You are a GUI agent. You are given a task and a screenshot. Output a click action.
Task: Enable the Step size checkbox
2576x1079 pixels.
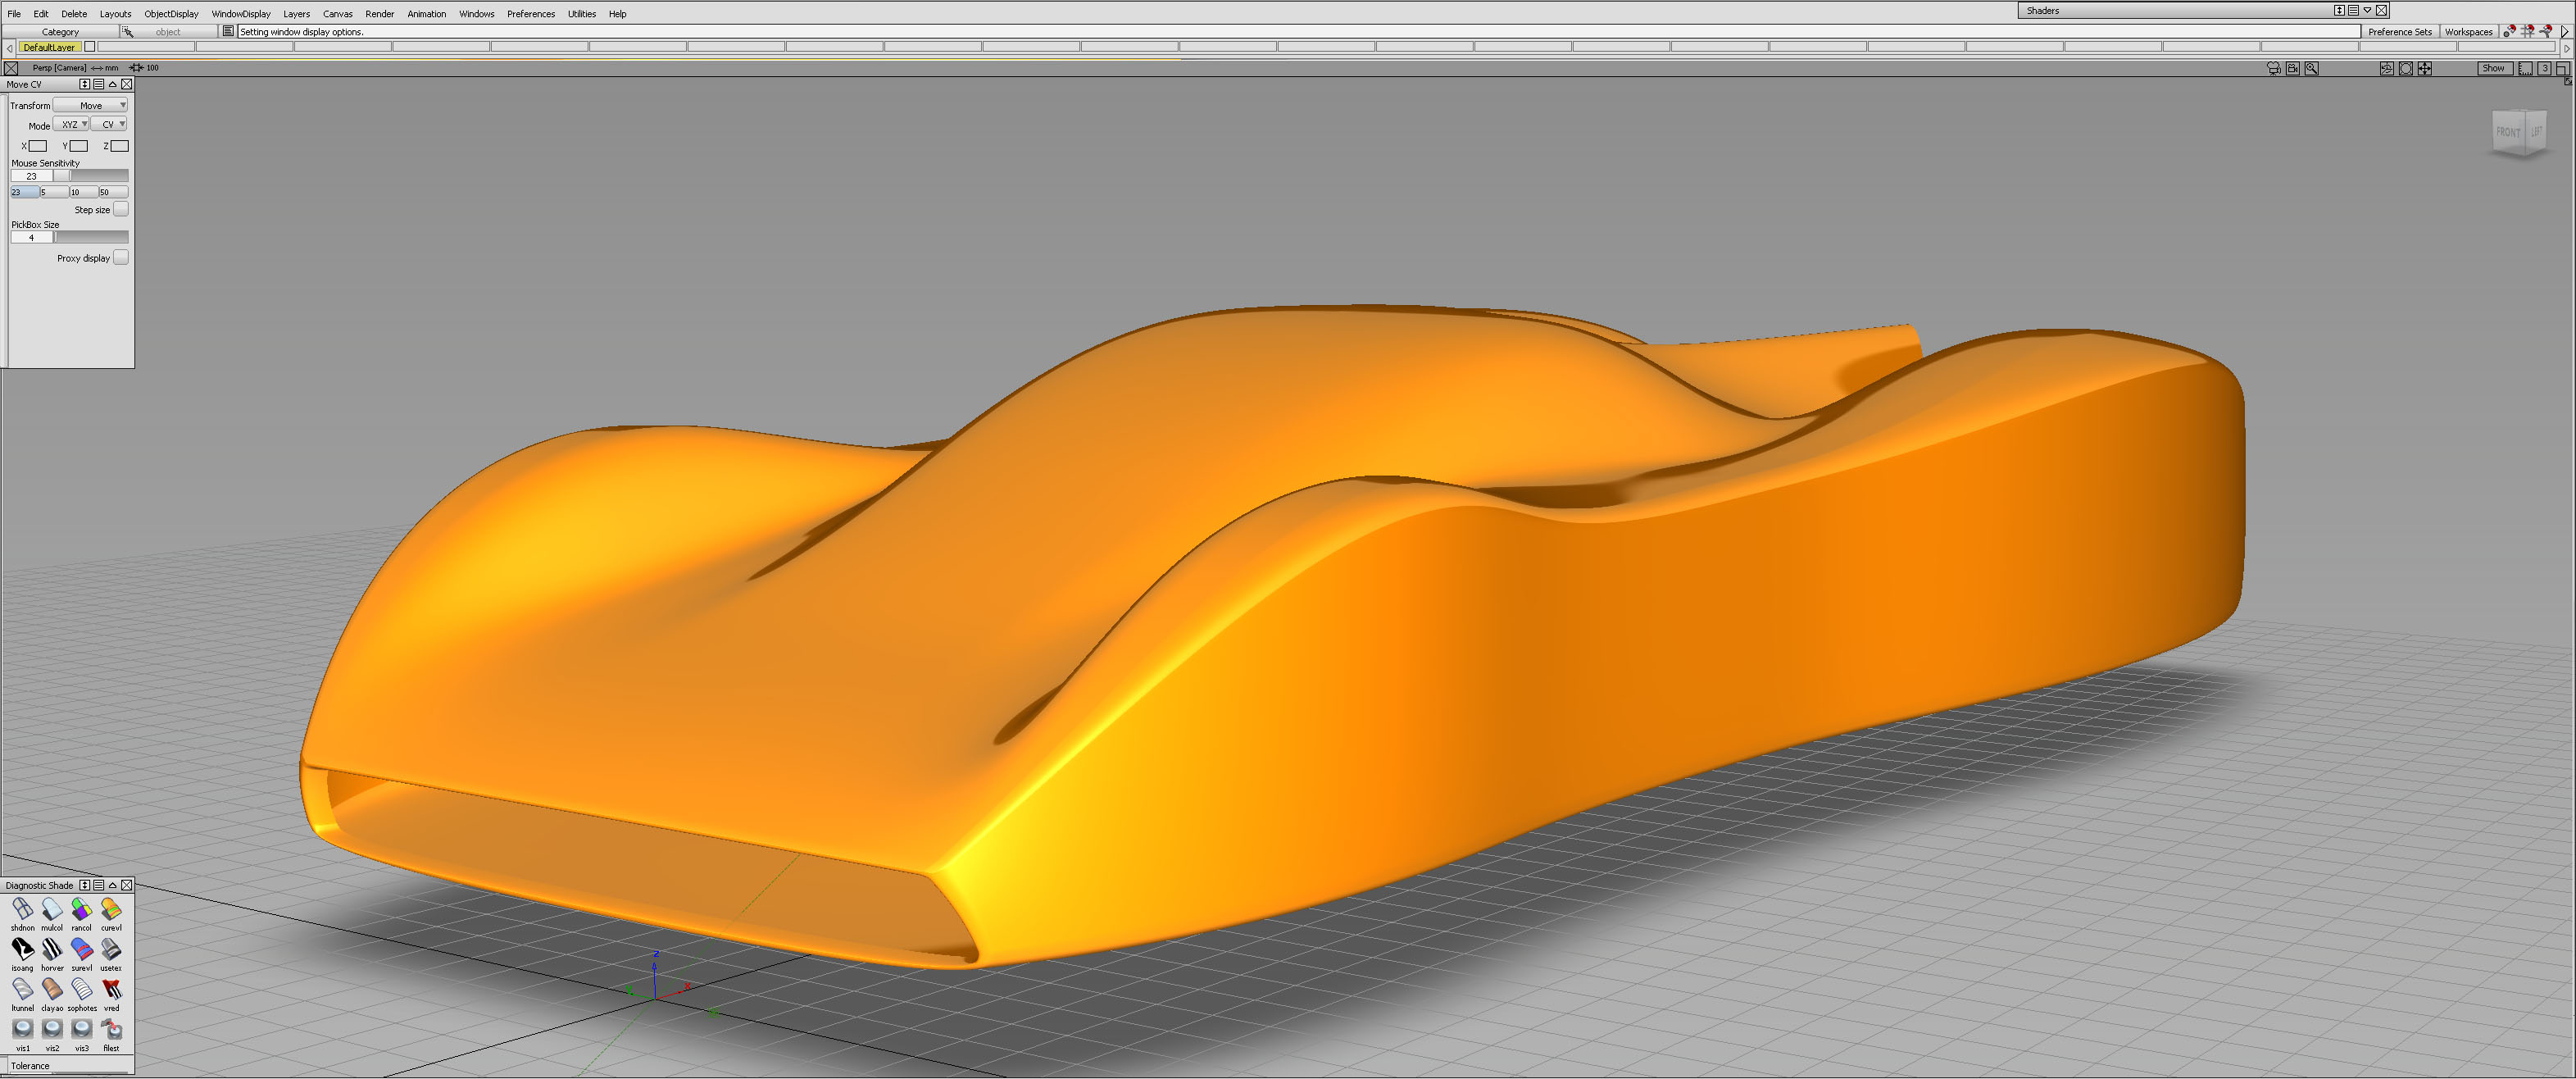pyautogui.click(x=120, y=210)
